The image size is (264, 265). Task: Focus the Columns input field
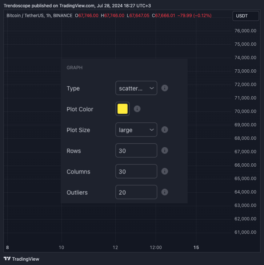tap(136, 171)
